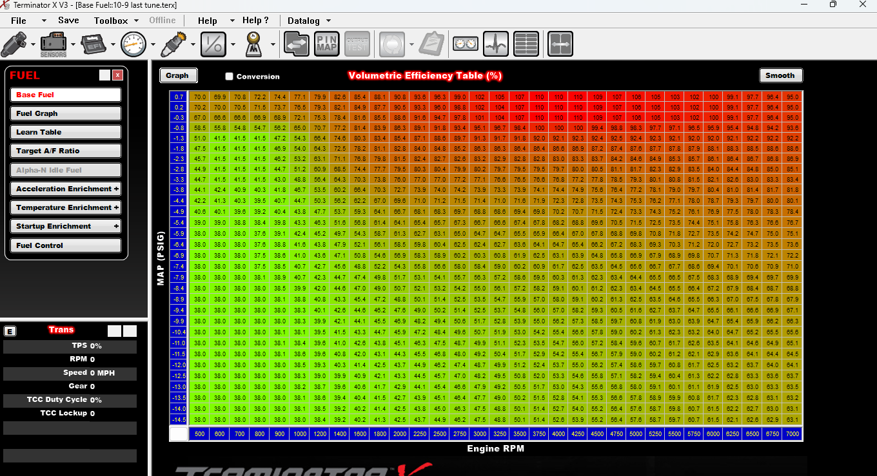
Task: Click the greyed circular refresh icon
Action: click(392, 44)
